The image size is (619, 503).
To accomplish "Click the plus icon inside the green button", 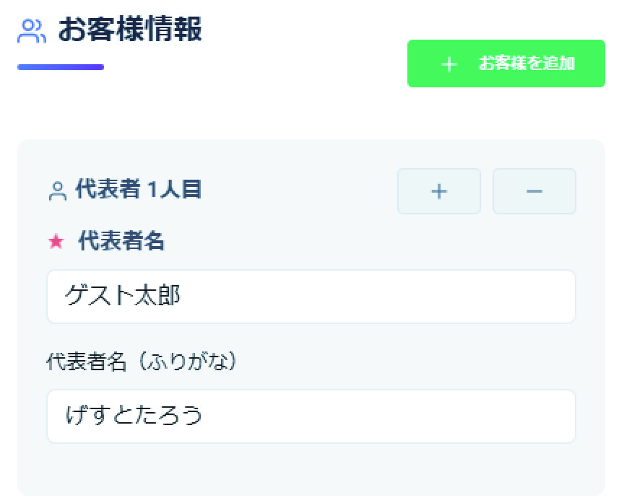I will (x=449, y=64).
